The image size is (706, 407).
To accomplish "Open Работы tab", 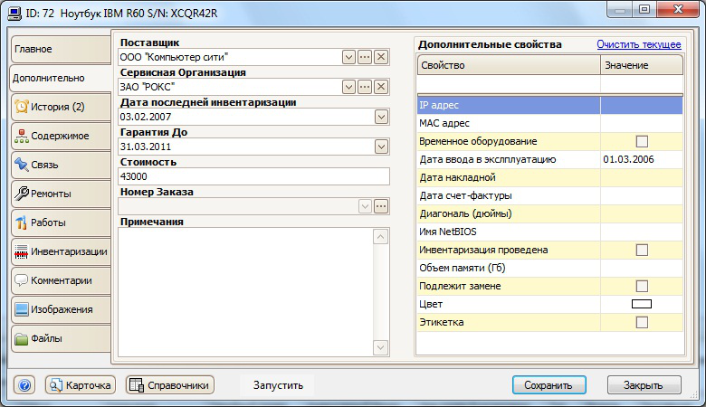I will (61, 222).
